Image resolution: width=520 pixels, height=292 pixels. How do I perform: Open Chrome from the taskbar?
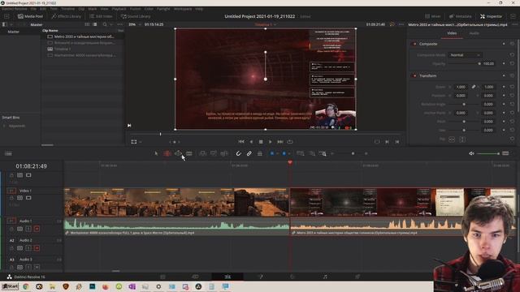coord(26,286)
